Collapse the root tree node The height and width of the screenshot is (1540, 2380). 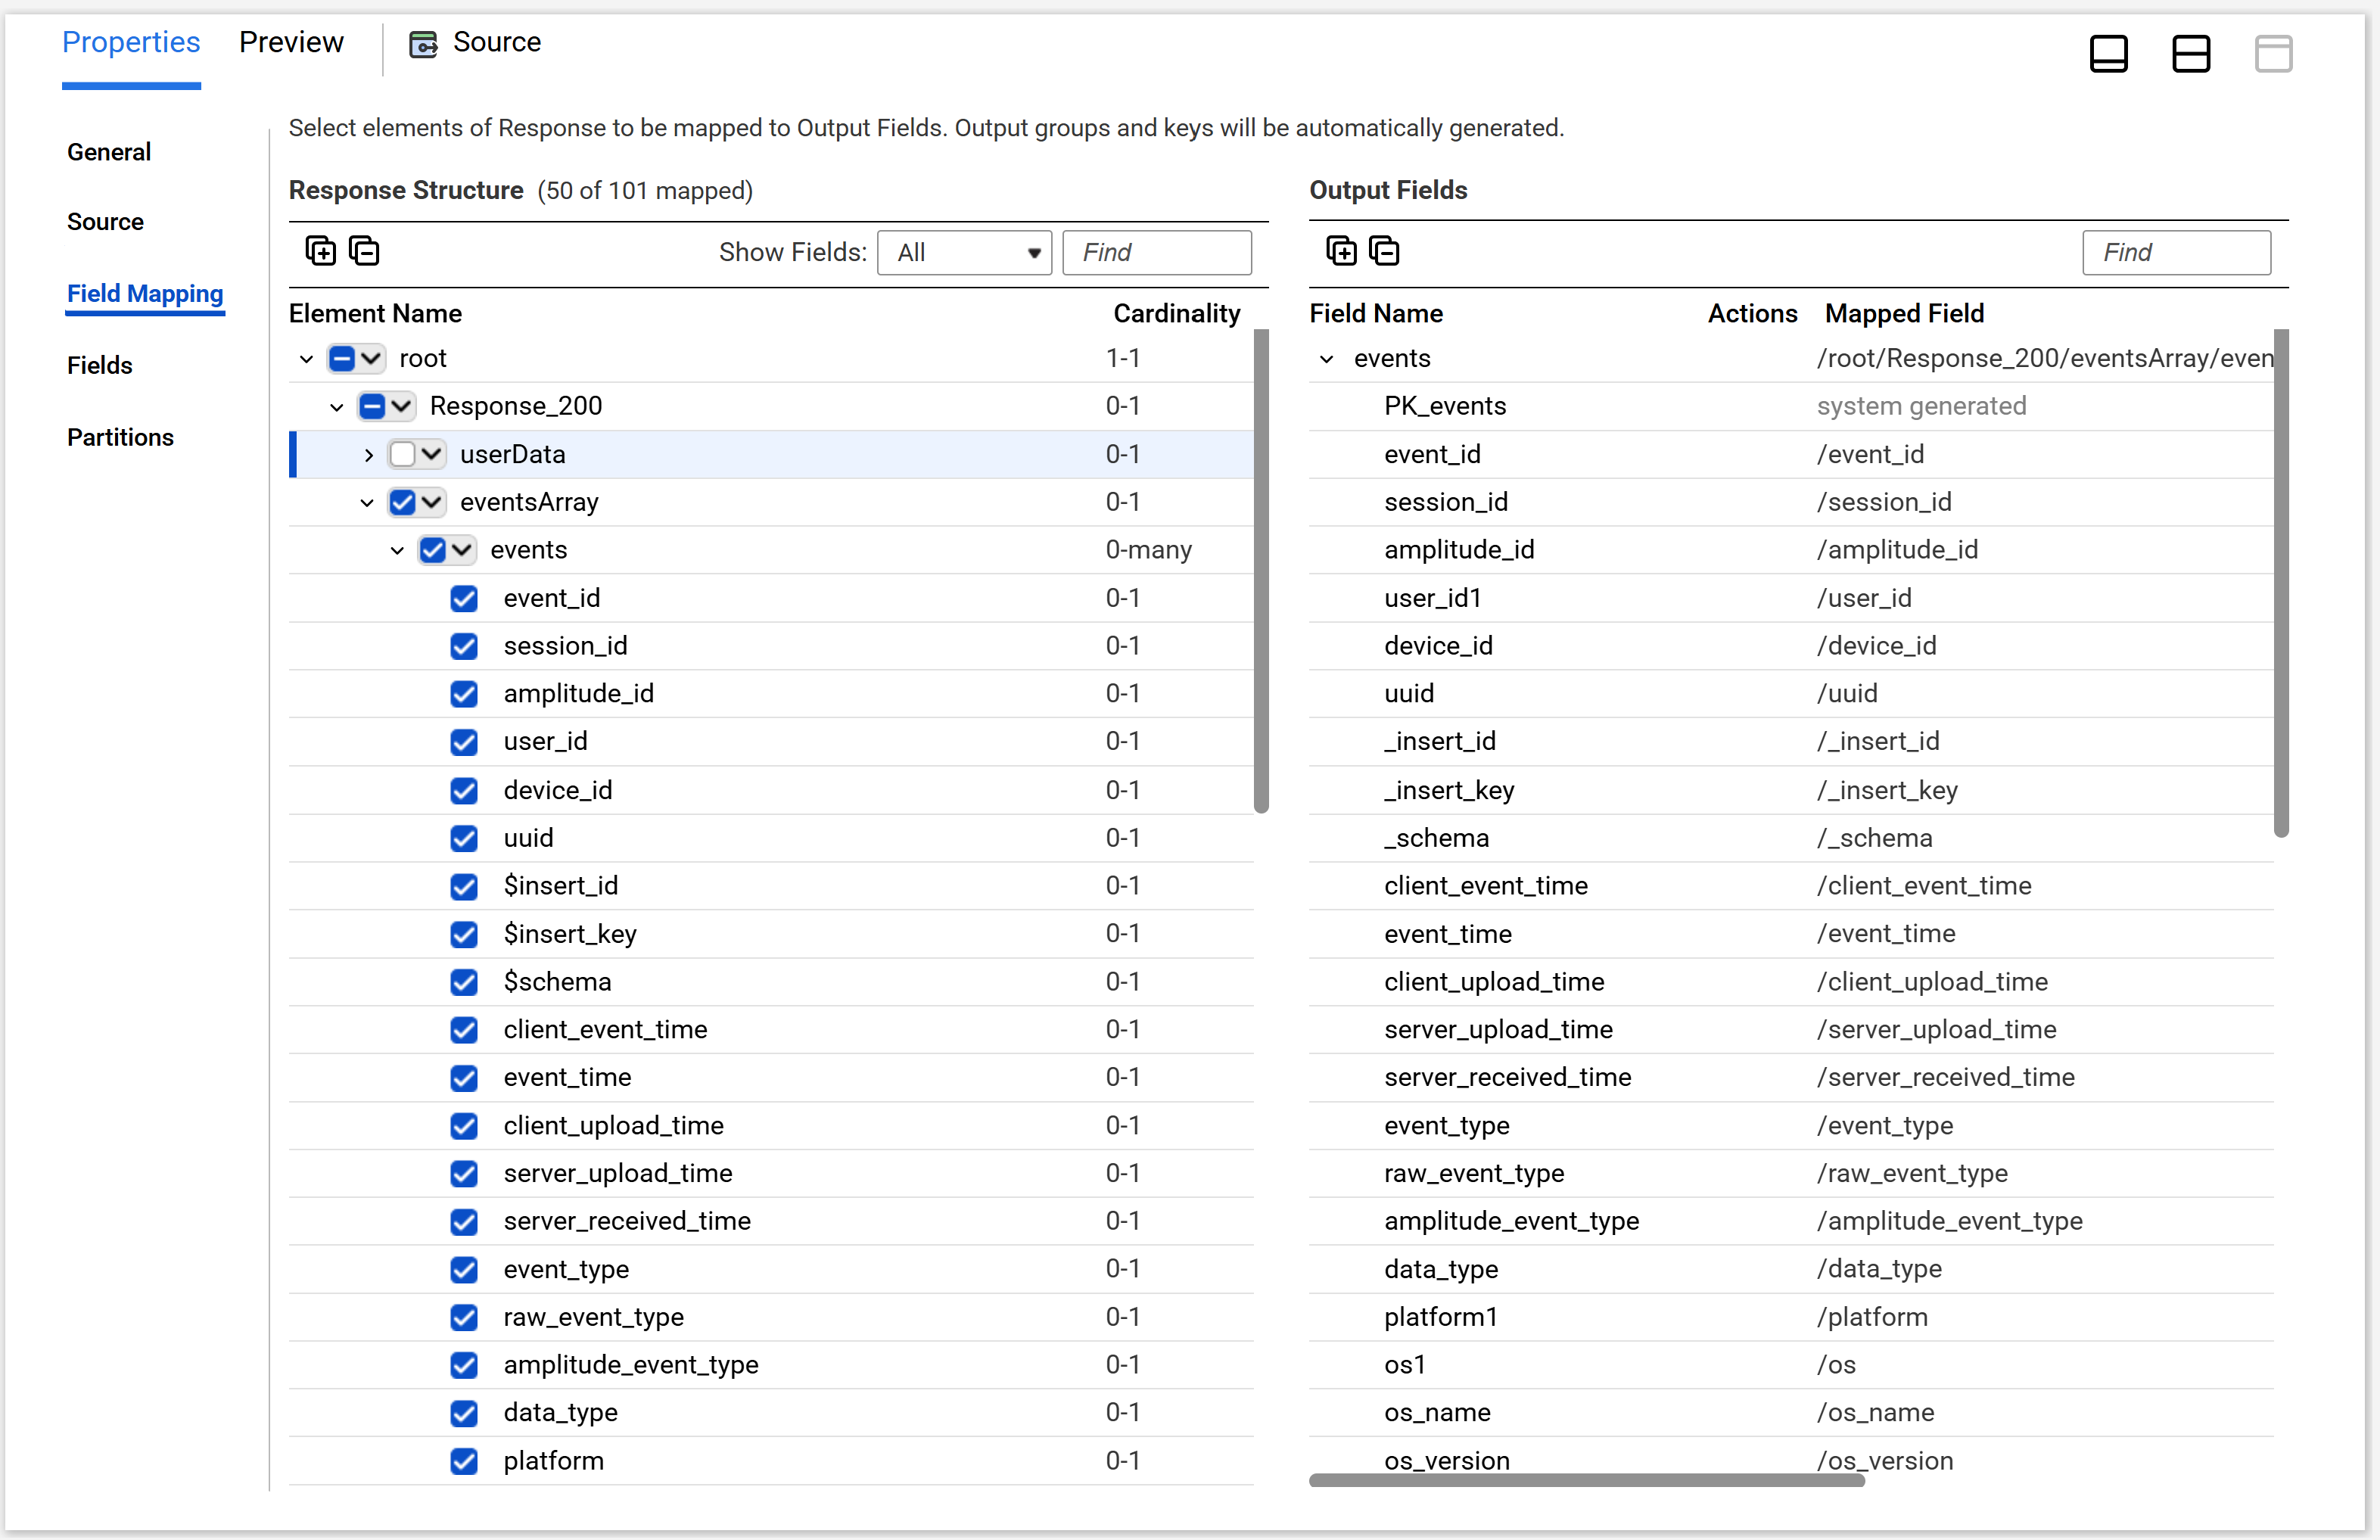[x=306, y=358]
